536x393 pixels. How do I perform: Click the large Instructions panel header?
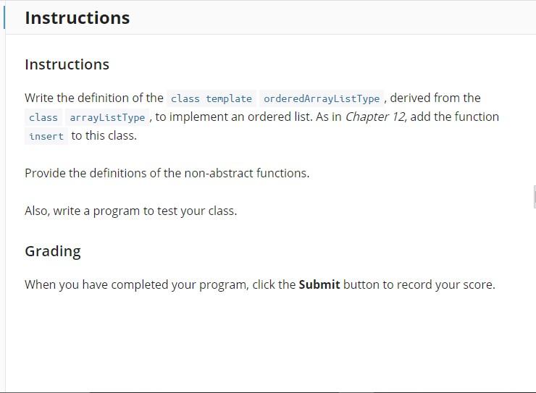click(78, 18)
